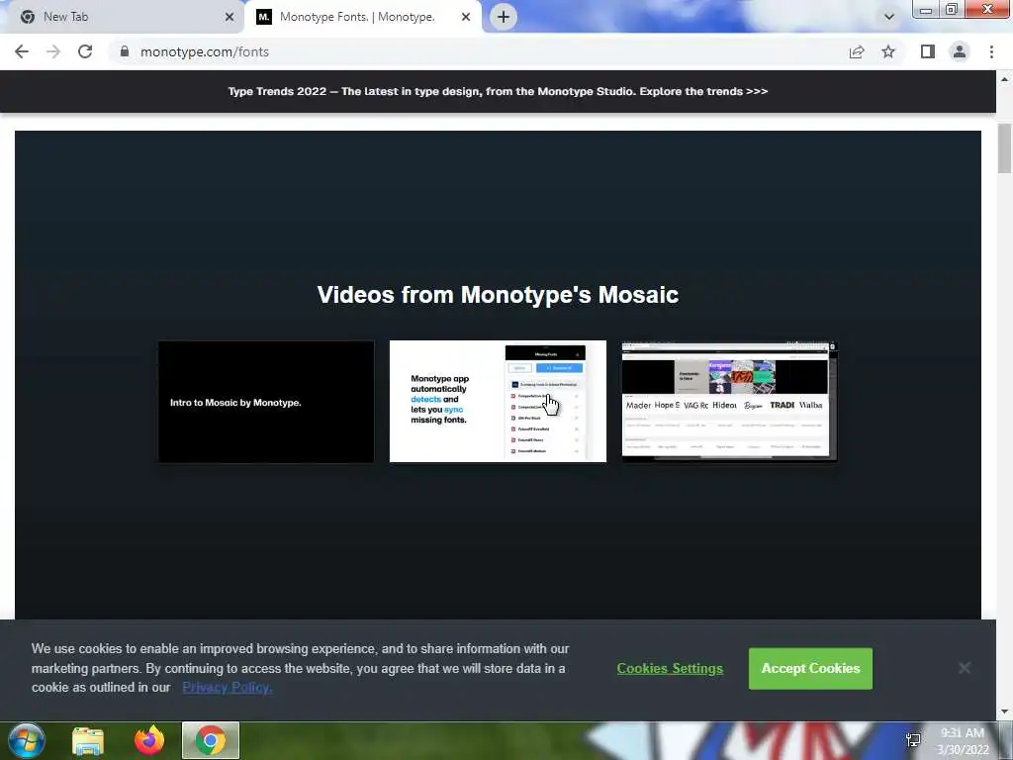The height and width of the screenshot is (760, 1013).
Task: Select the Monotype Fonts tab
Action: tap(363, 17)
